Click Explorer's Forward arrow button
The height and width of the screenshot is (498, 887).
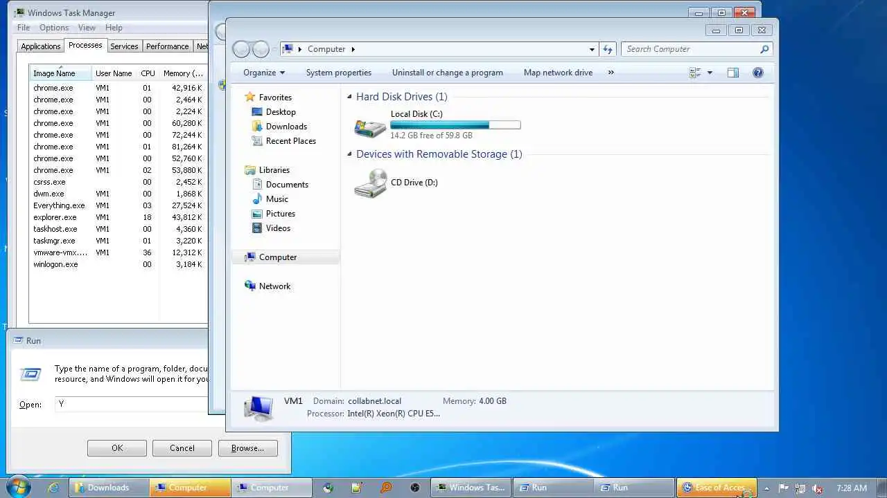261,49
